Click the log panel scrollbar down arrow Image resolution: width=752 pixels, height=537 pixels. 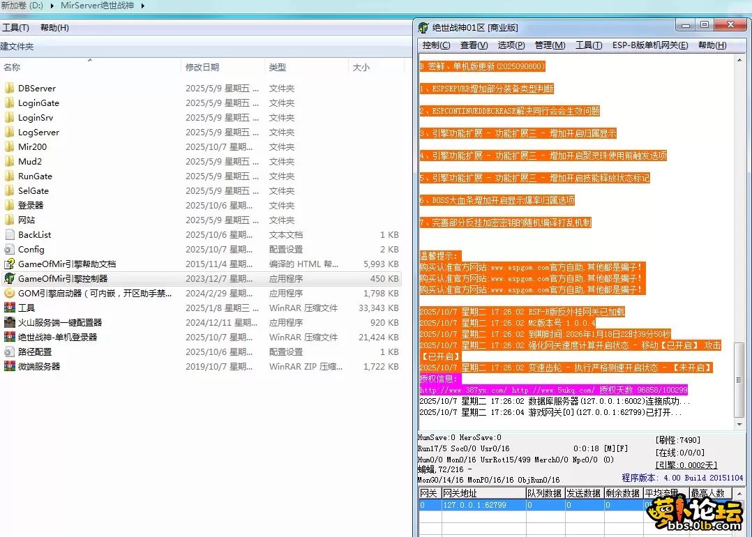pyautogui.click(x=739, y=424)
